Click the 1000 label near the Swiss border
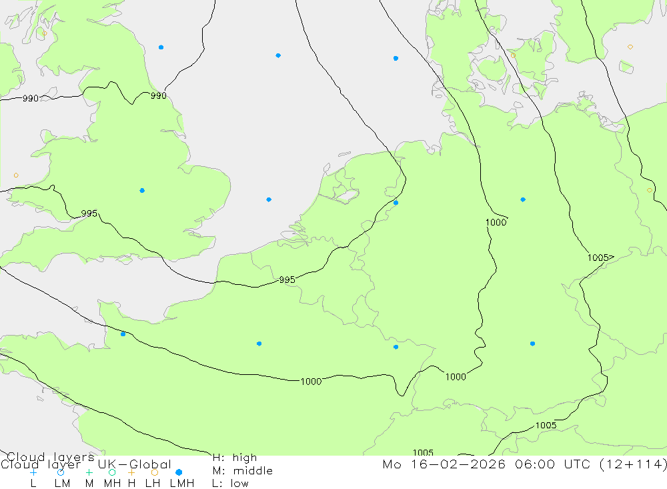The image size is (667, 489). coord(456,377)
